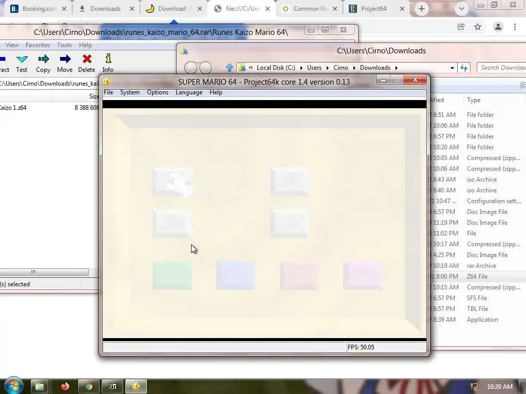This screenshot has width=526, height=394.
Task: Open the Tools menu in 7-Zip
Action: pyautogui.click(x=64, y=45)
